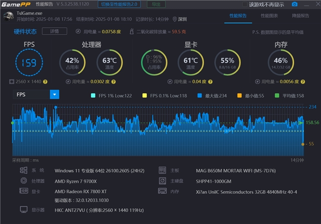Open the 降频报告 tab
This screenshot has height=224, width=321.
pyautogui.click(x=301, y=16)
